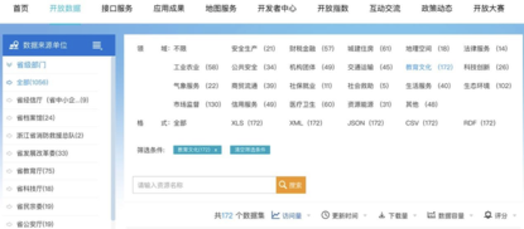Click the orange 搜索 magnifier button
The width and height of the screenshot is (524, 229).
(291, 185)
